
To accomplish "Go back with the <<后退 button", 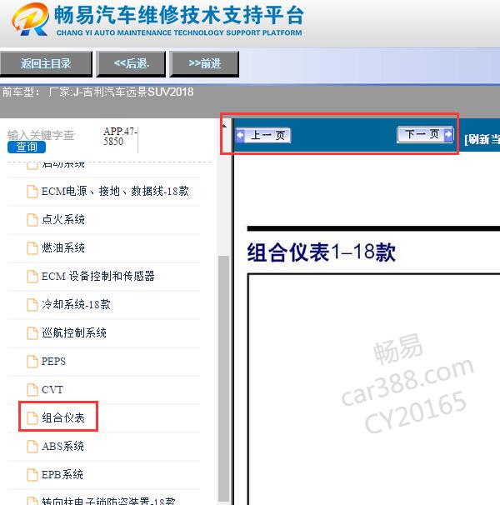I will coord(131,64).
